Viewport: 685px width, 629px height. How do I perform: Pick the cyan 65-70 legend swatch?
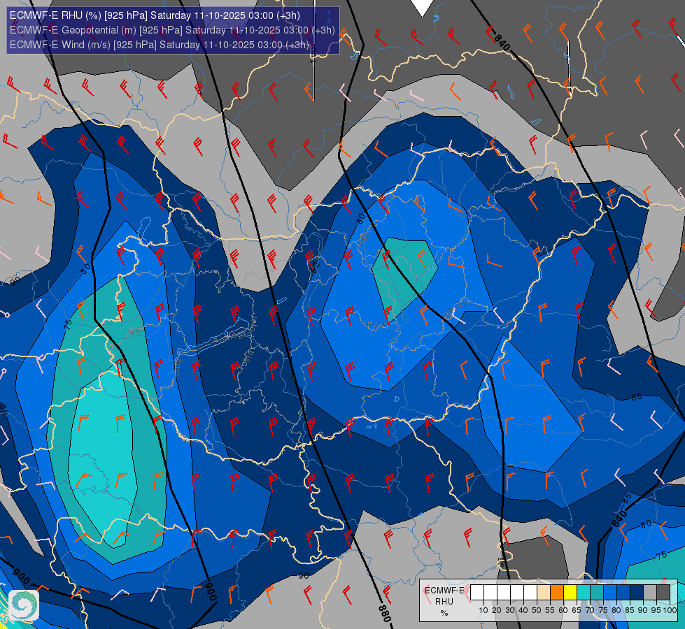click(584, 592)
